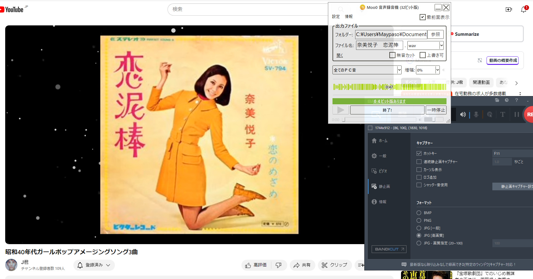
Task: Click Bandicam's pause icon
Action: [517, 114]
